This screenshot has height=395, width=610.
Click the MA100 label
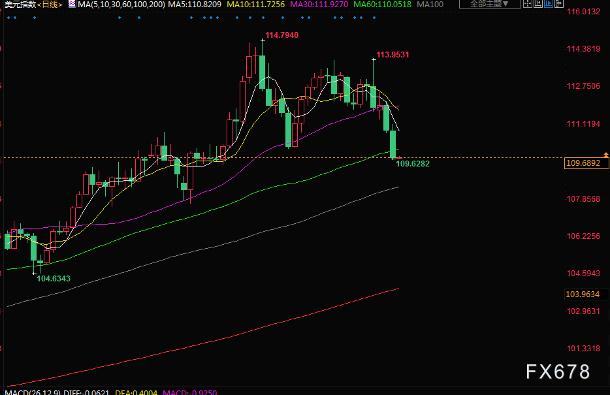point(430,5)
